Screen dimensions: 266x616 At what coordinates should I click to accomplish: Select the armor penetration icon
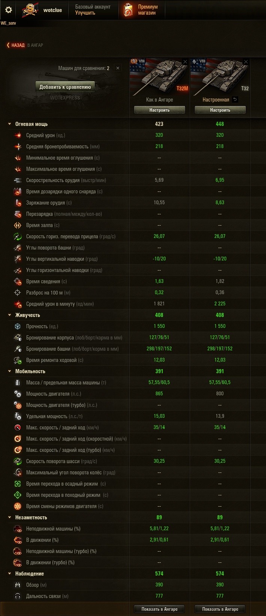click(x=17, y=146)
